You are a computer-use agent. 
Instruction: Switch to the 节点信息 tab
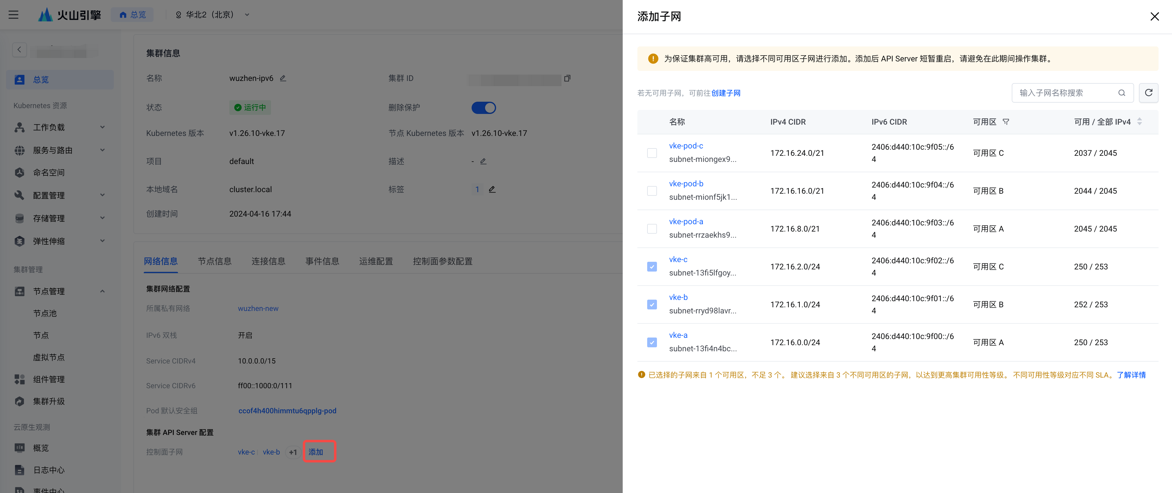tap(214, 261)
